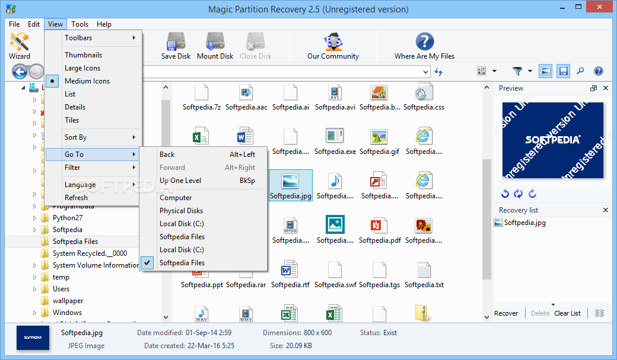617x360 pixels.
Task: Switch to Large Icons view
Action: click(93, 68)
